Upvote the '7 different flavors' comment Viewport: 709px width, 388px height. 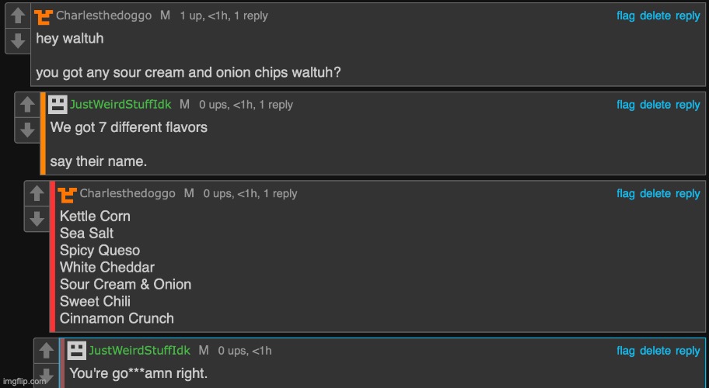27,105
